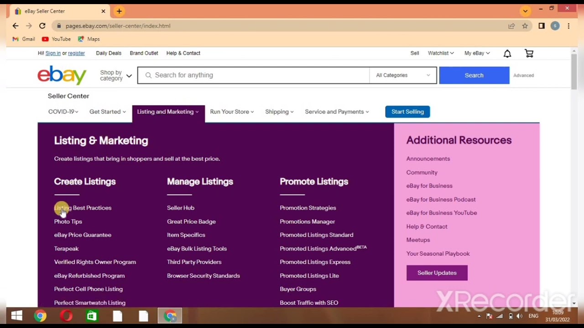Open eBay Price Guarantee
Image resolution: width=584 pixels, height=328 pixels.
coord(83,235)
